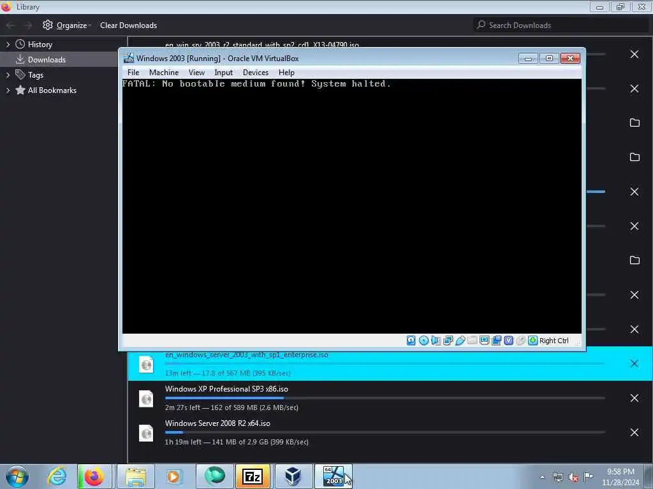Click the '1h 19m left — 141 MB of 2.9 GB' status

coord(237,442)
